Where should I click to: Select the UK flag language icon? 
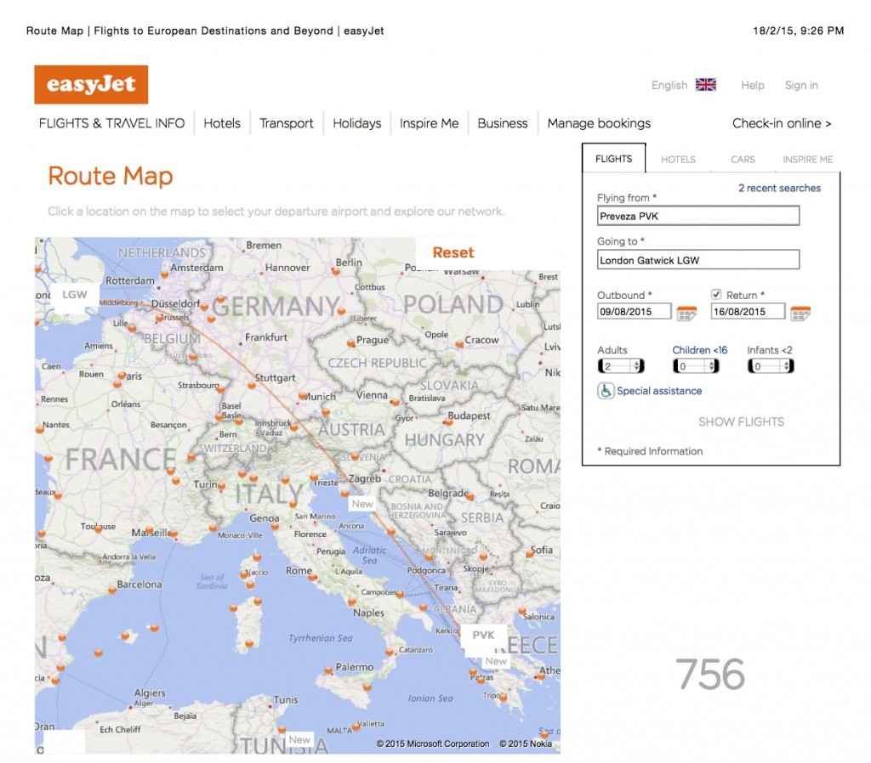tap(705, 85)
